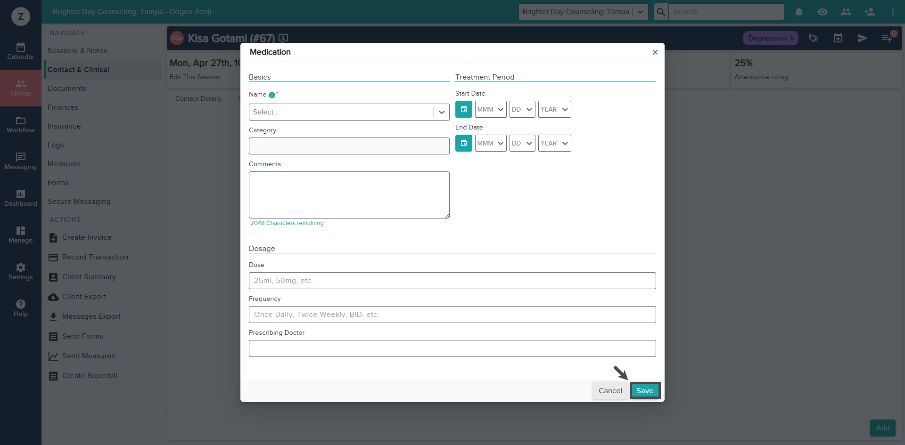Expand the Start Date day dropdown

tap(522, 109)
